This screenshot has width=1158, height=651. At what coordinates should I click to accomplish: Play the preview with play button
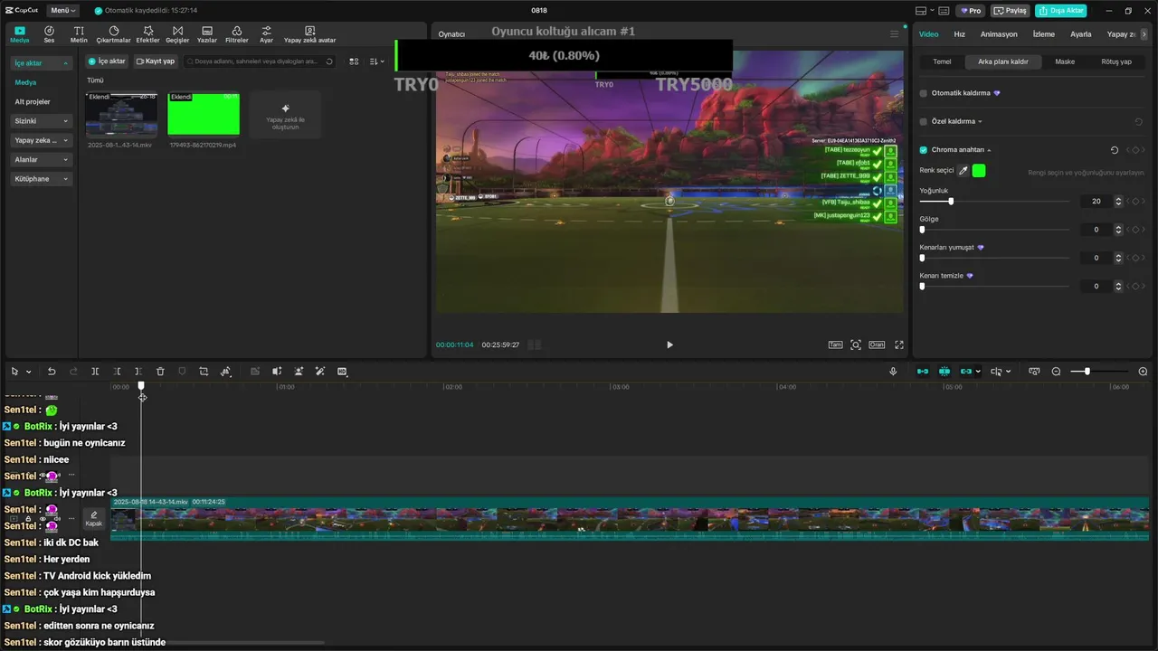(669, 344)
